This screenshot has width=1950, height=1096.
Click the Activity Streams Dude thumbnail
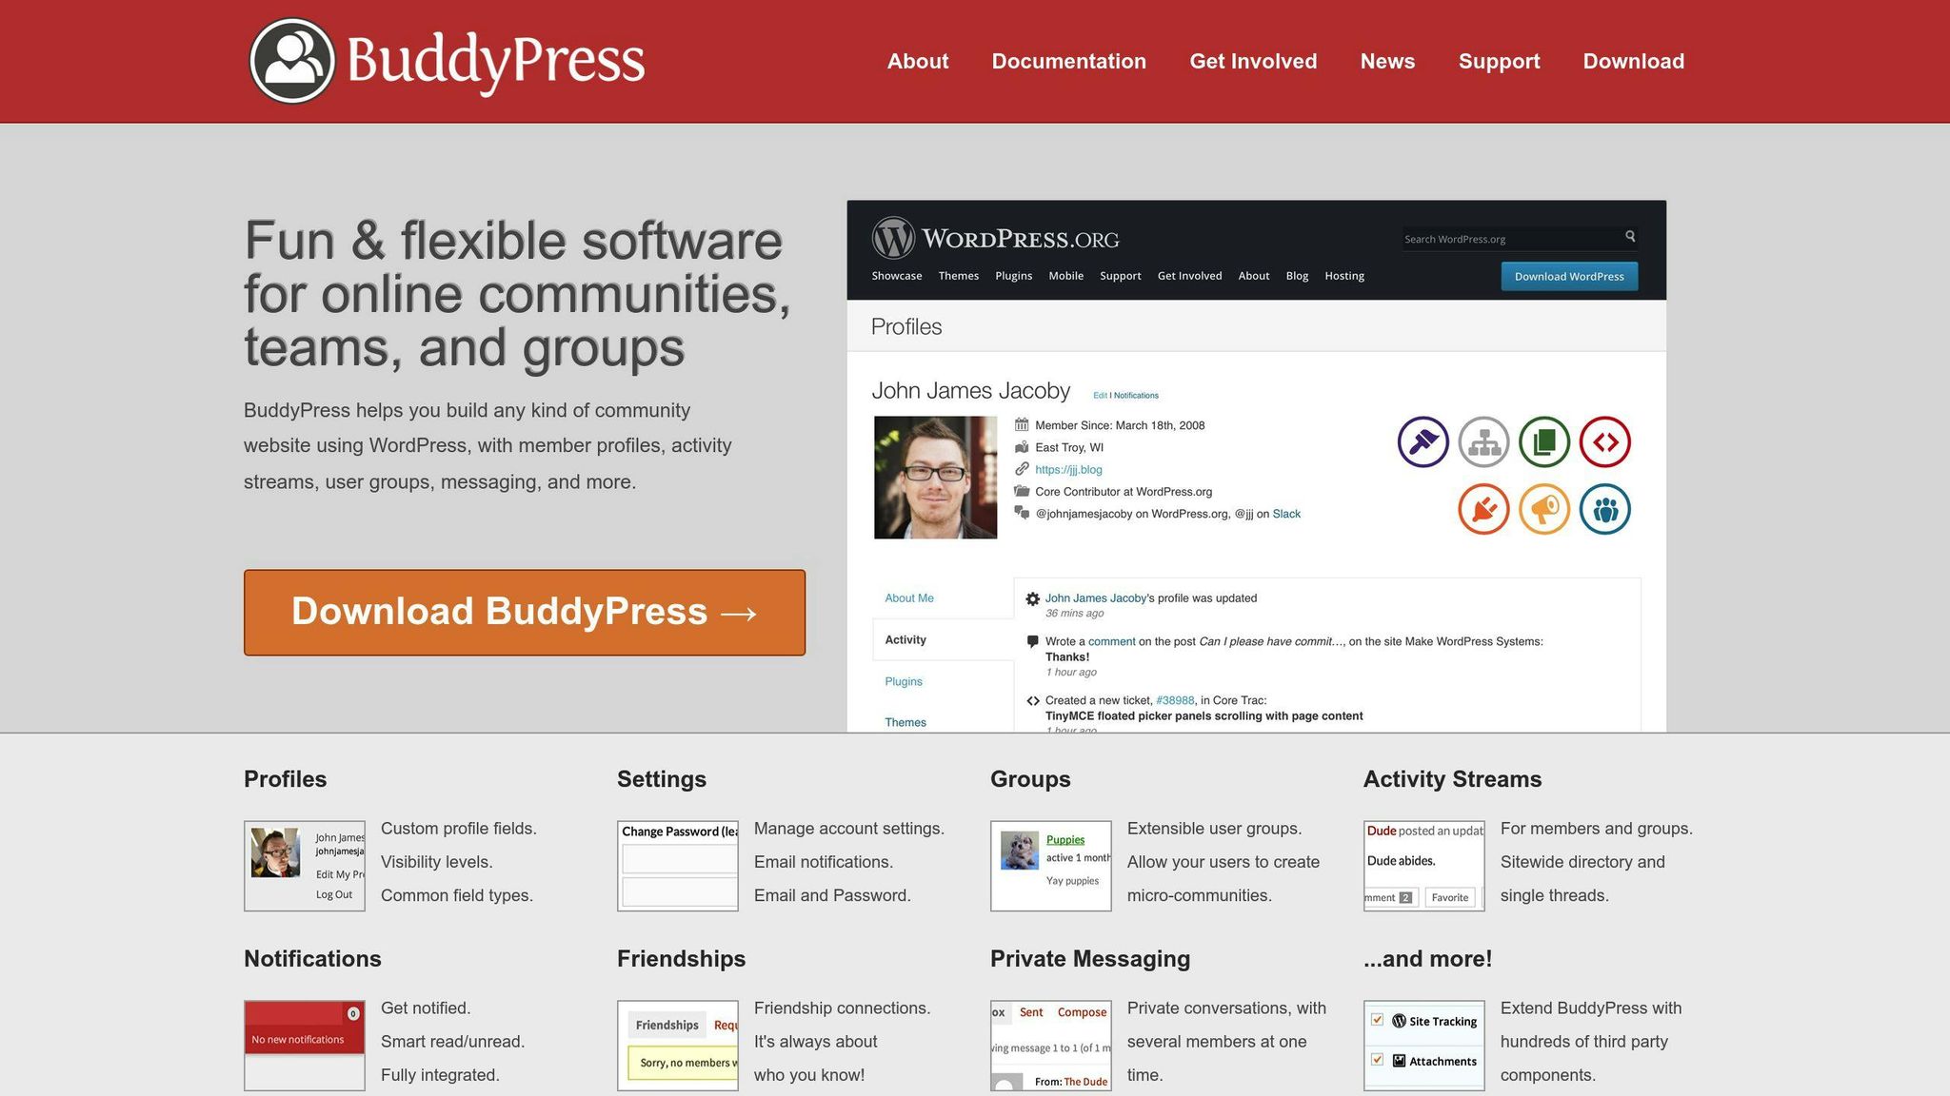point(1424,866)
